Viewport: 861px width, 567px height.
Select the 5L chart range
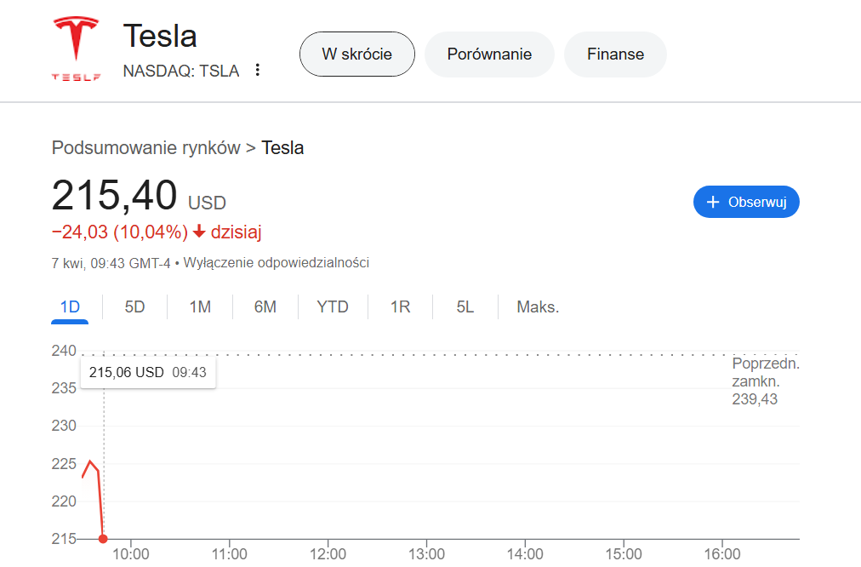click(465, 306)
